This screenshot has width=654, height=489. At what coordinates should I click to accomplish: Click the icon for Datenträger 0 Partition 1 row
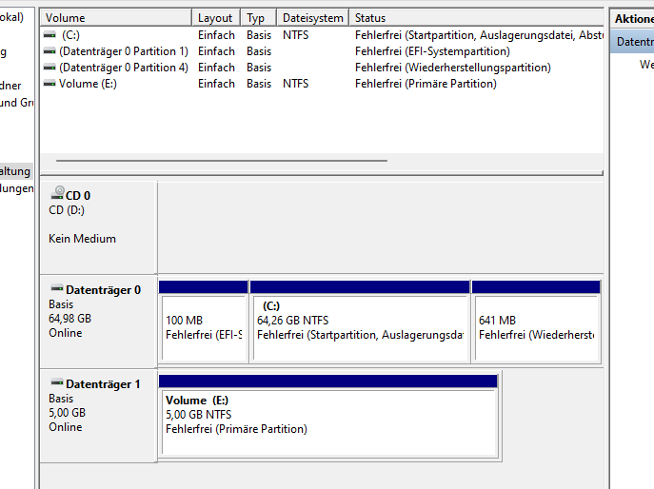click(50, 51)
